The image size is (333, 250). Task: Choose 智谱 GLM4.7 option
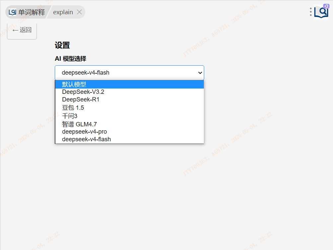[129, 124]
